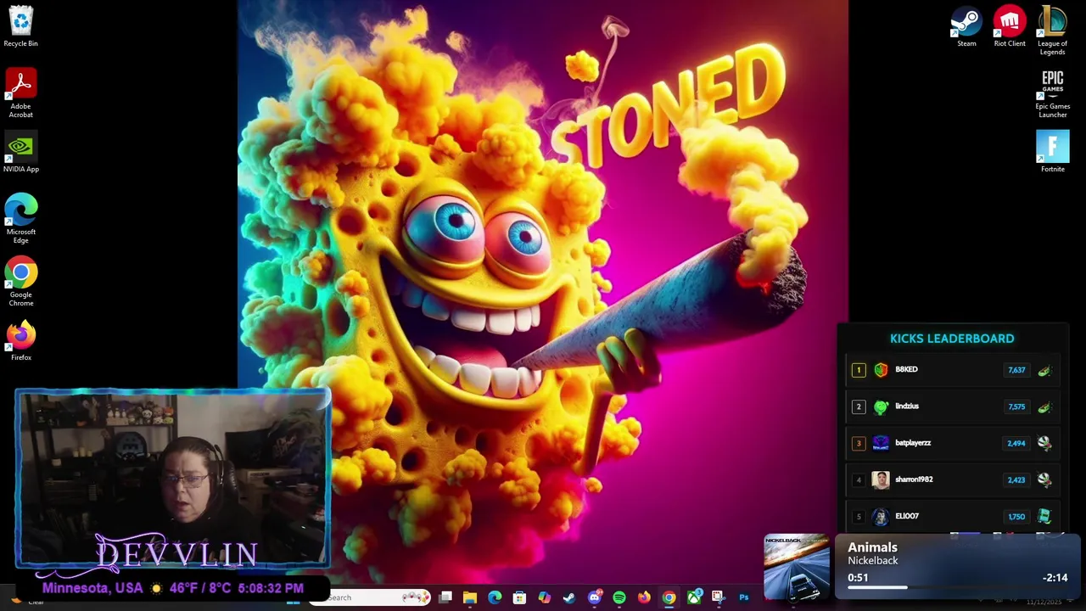
Task: Open the Xbox app taskbar icon
Action: [694, 597]
